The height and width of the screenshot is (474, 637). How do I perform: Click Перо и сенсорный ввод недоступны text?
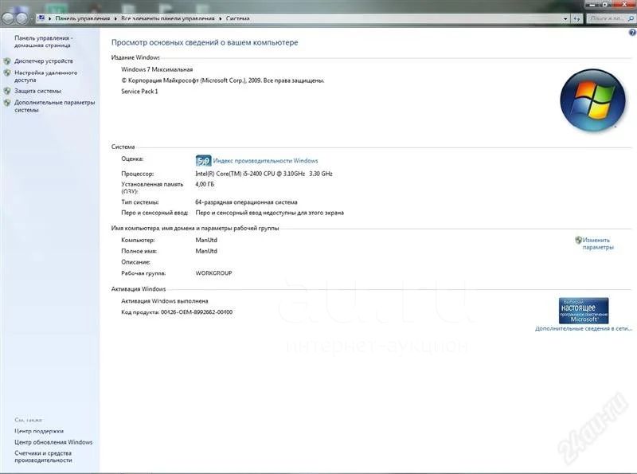pos(270,213)
